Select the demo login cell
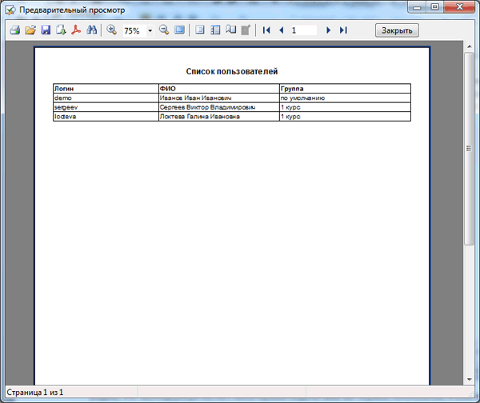Viewport: 480px width, 403px height. click(x=106, y=98)
